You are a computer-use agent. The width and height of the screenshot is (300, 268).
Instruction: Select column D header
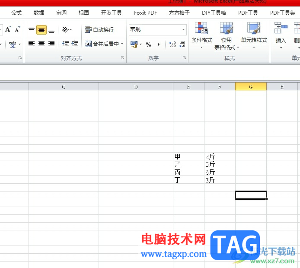[136, 86]
